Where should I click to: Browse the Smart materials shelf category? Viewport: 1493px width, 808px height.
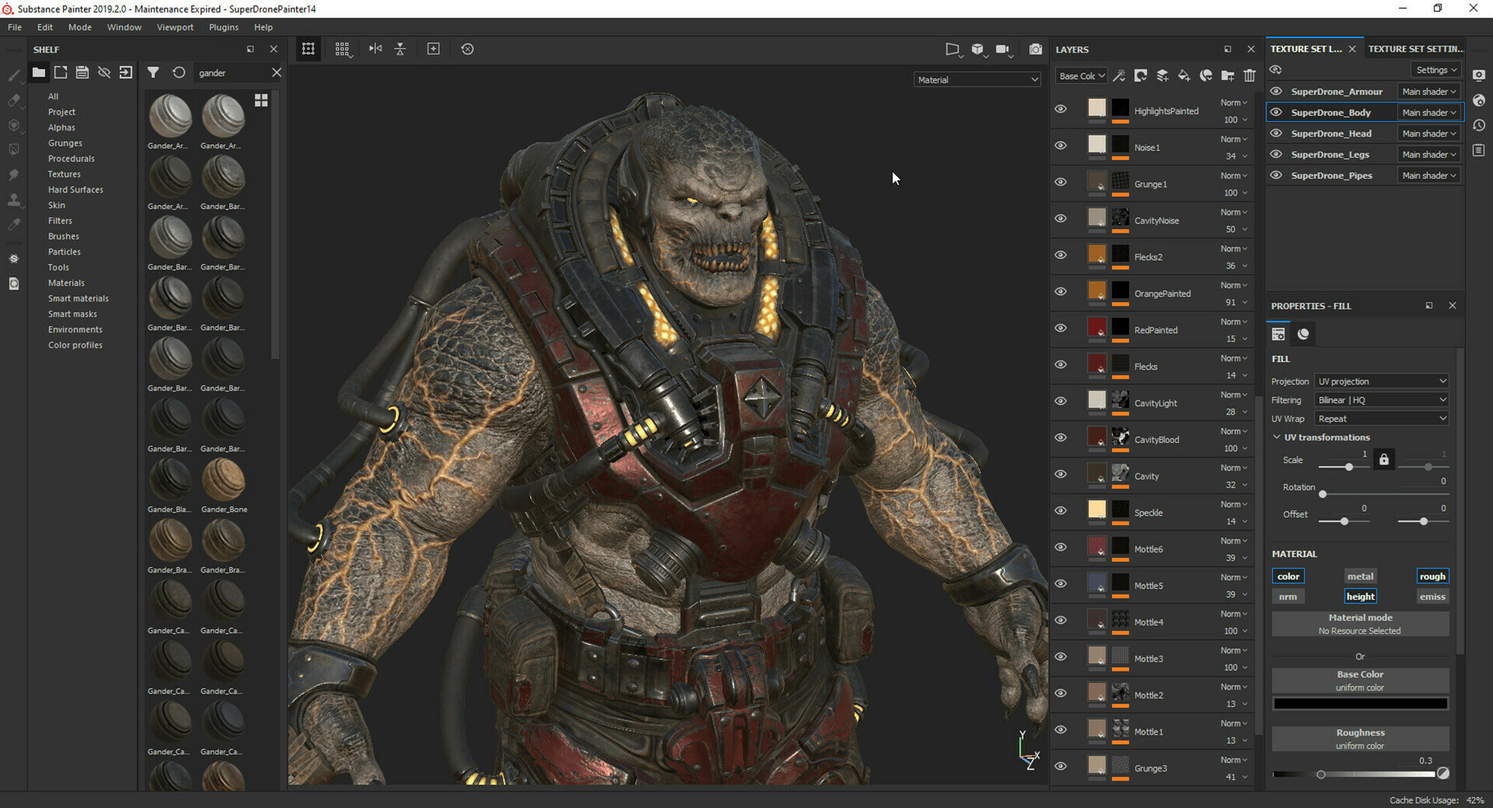(x=78, y=298)
